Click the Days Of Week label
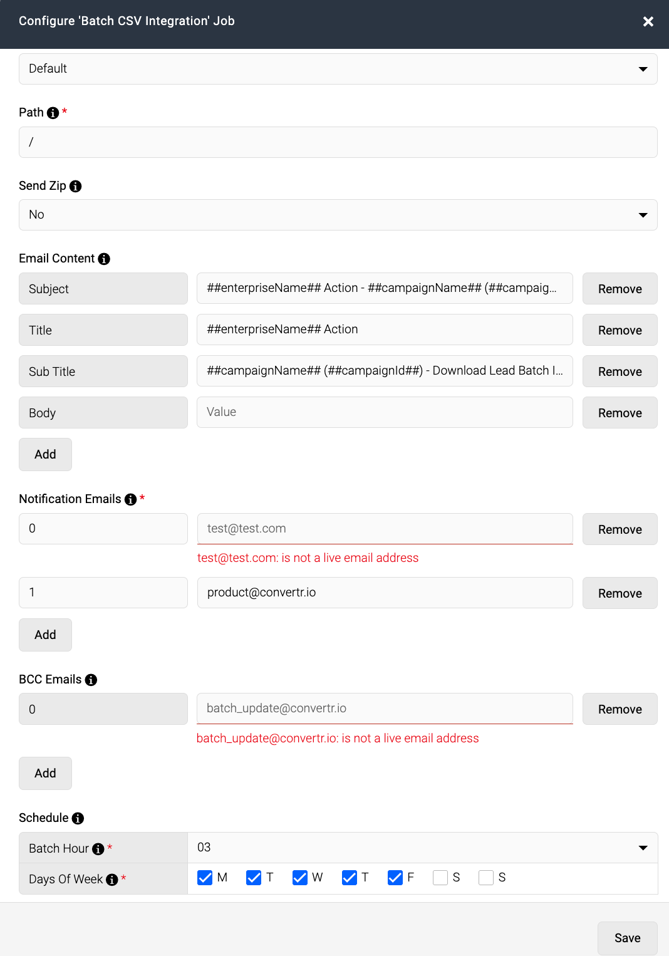 point(66,880)
